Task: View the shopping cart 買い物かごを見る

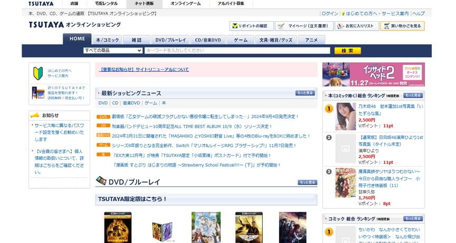Action: tap(402, 26)
